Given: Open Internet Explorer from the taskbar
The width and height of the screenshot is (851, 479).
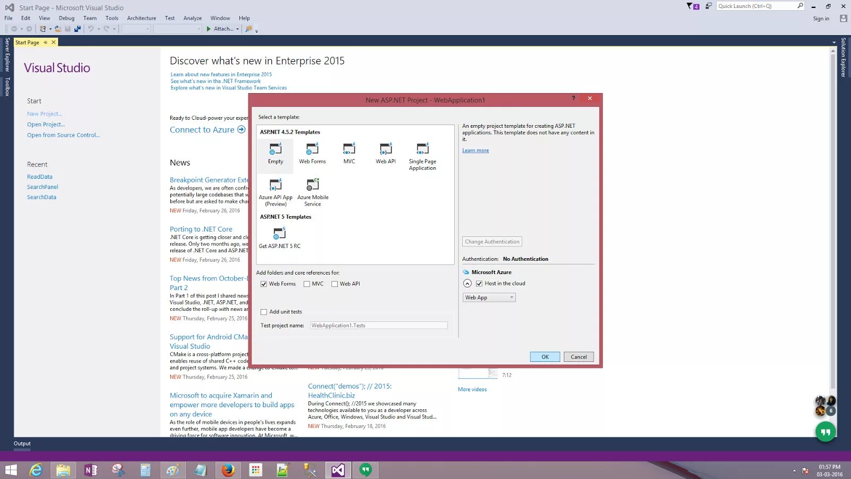Looking at the screenshot, I should [36, 470].
